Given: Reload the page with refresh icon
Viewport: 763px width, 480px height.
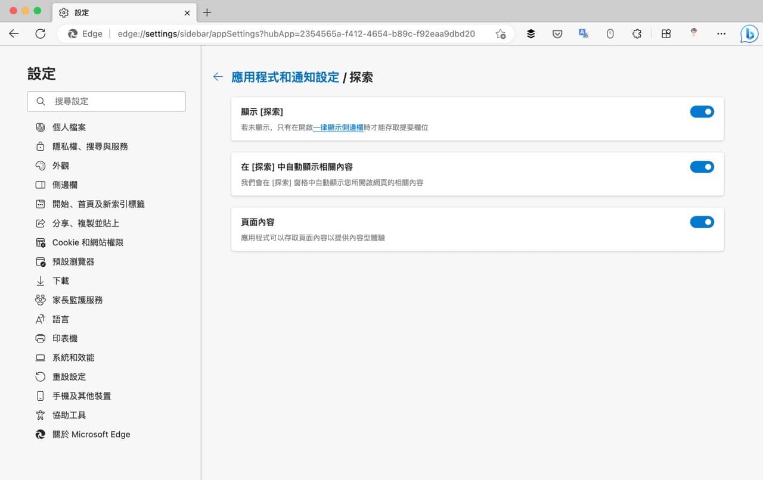Looking at the screenshot, I should [x=41, y=34].
